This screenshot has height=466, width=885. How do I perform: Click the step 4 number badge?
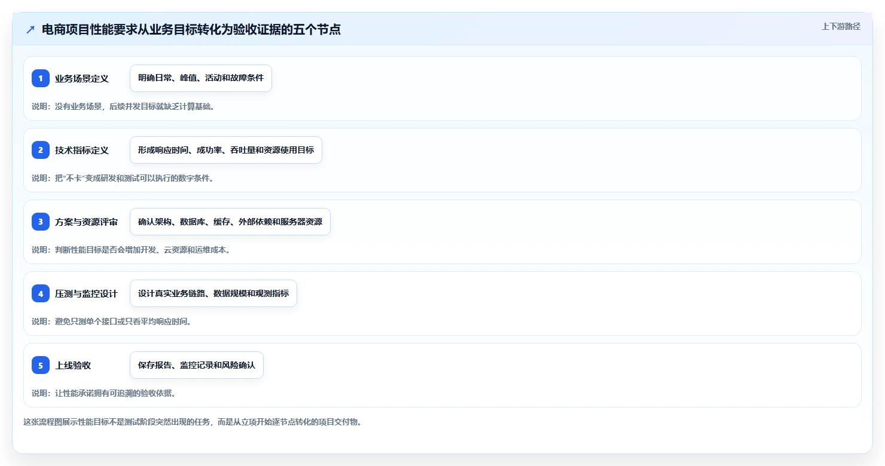(x=41, y=293)
